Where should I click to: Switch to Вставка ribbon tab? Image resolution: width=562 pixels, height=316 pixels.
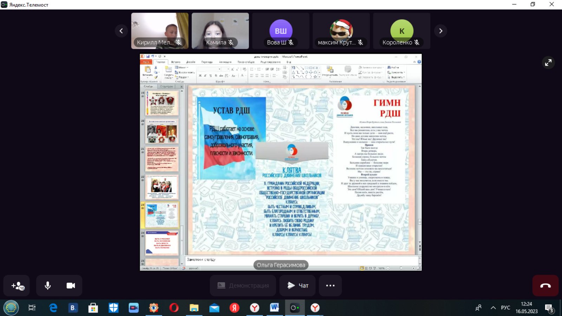pos(176,62)
